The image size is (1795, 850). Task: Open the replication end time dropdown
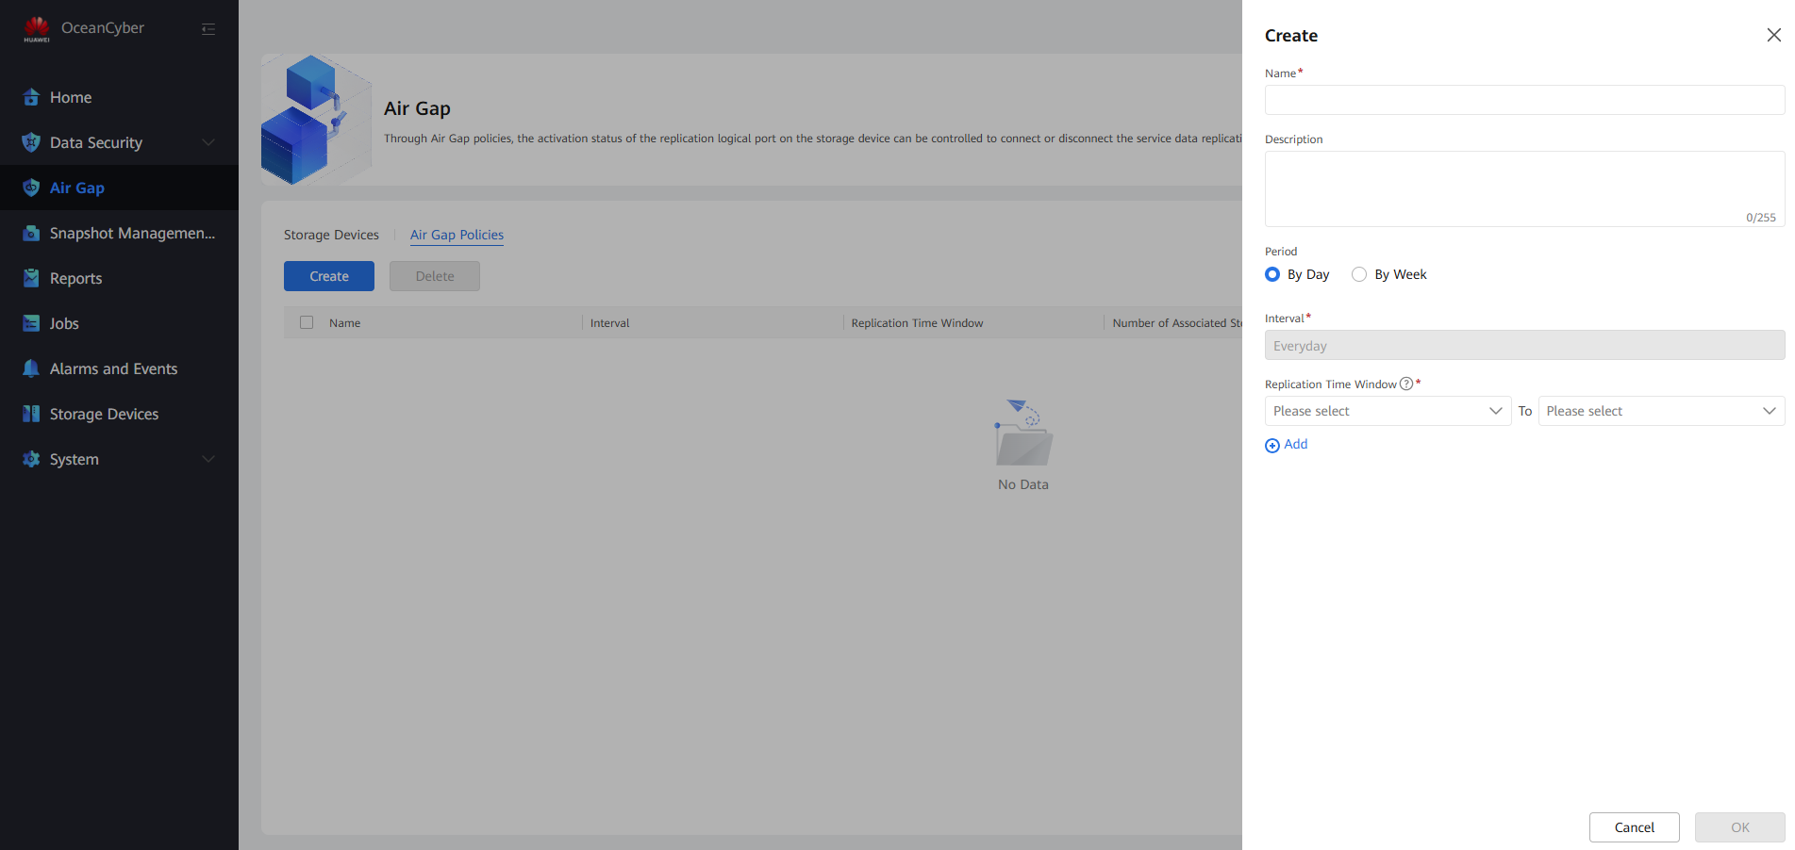coord(1660,411)
